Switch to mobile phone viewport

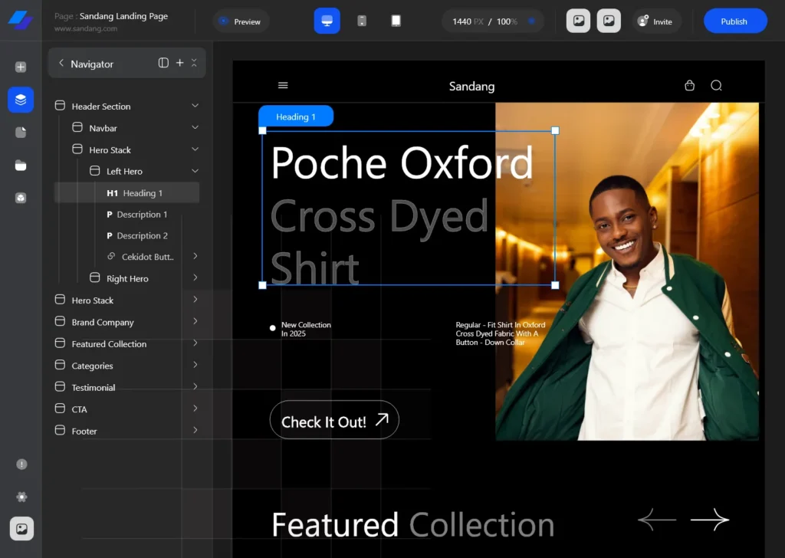(x=362, y=21)
